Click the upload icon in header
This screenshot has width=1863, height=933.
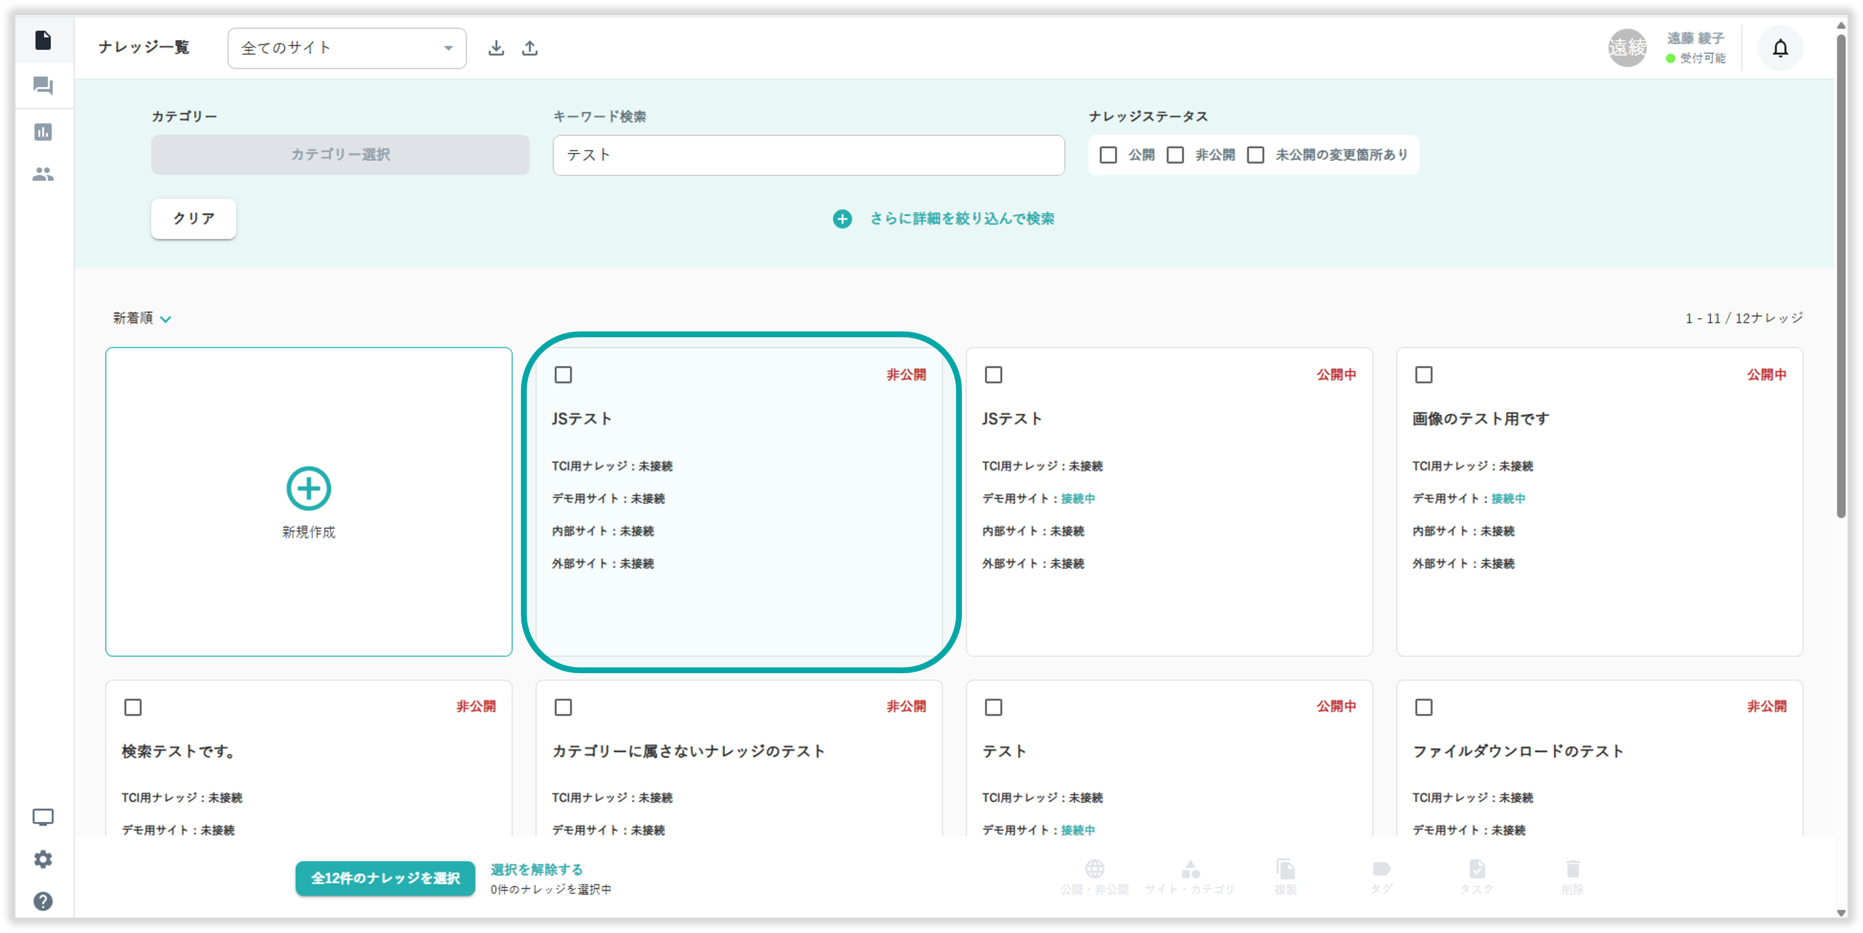click(x=530, y=48)
